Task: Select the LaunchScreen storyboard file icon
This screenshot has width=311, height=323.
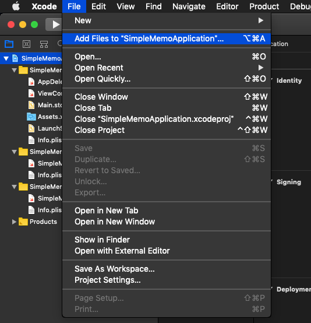Action: click(31, 128)
